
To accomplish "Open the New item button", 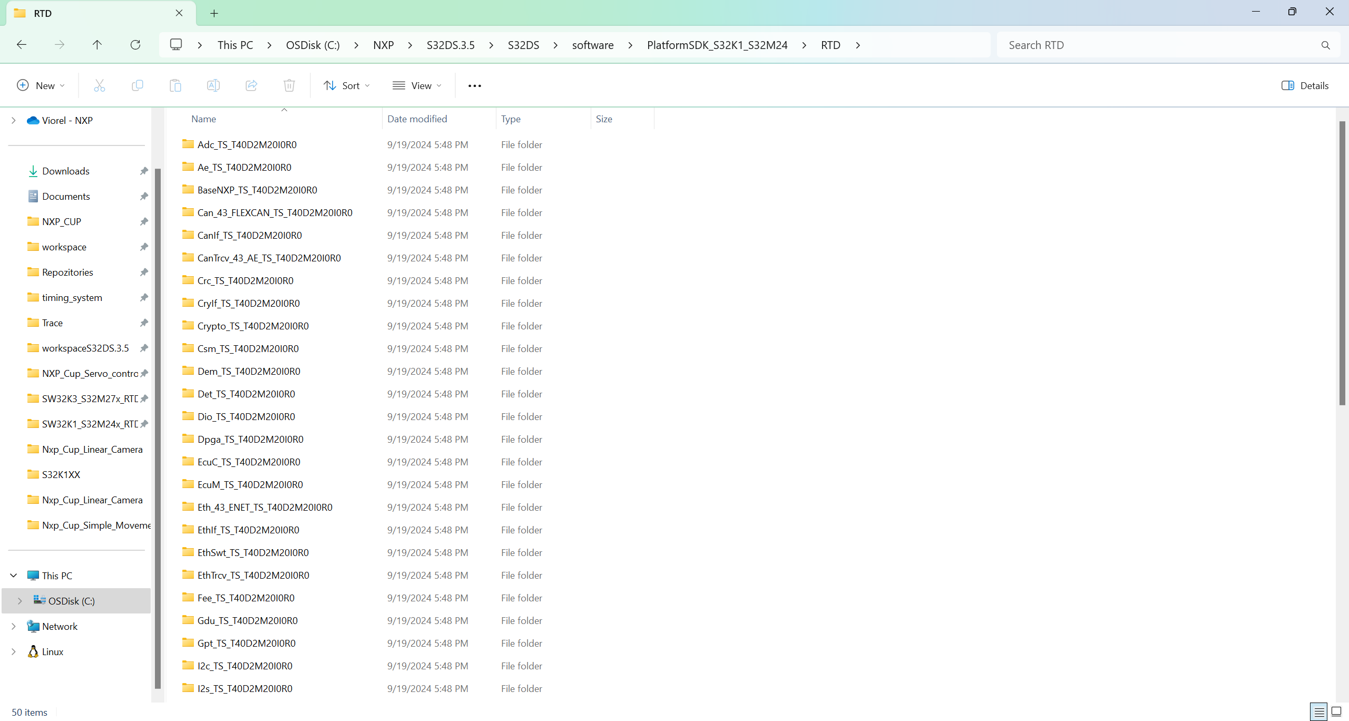I will coord(41,85).
